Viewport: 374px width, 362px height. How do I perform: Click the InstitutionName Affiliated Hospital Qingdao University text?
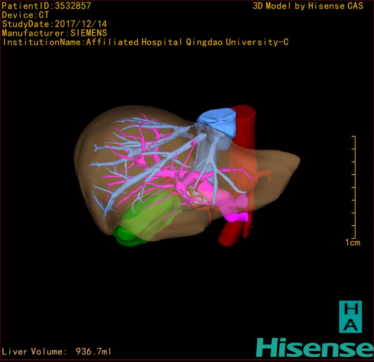(146, 42)
